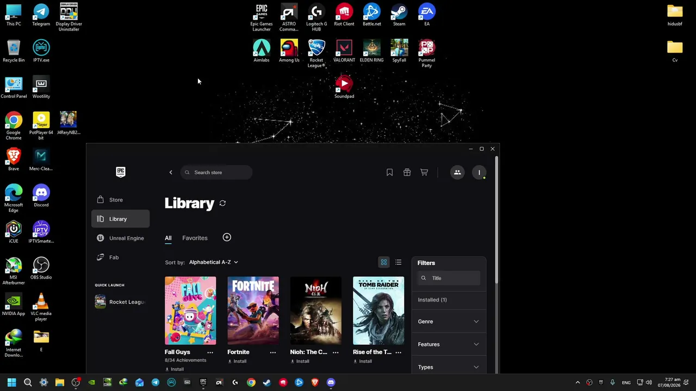Switch to the Favorites library tab

click(195, 238)
